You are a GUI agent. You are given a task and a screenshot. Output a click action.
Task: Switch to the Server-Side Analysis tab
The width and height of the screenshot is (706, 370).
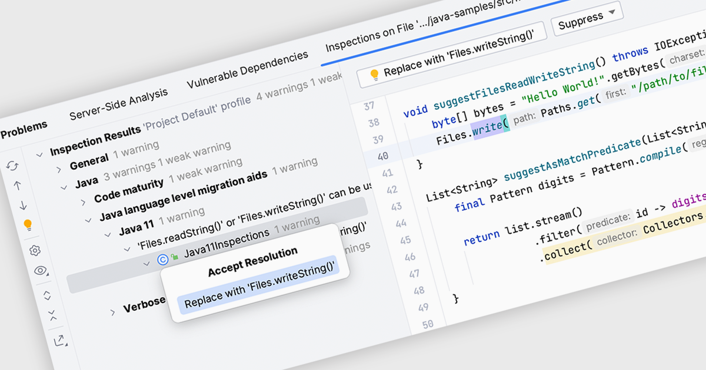coord(119,104)
